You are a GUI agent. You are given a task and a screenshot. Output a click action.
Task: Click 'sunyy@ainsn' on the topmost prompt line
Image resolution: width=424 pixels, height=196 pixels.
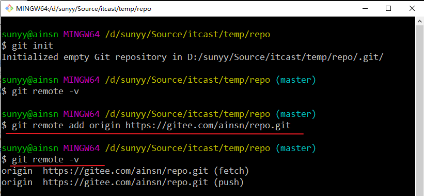[30, 34]
